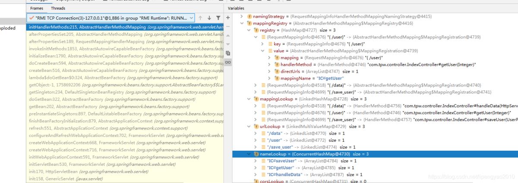Collapse the nameLookup ConcurrentHashMap node
The height and width of the screenshot is (183, 518).
coord(249,154)
